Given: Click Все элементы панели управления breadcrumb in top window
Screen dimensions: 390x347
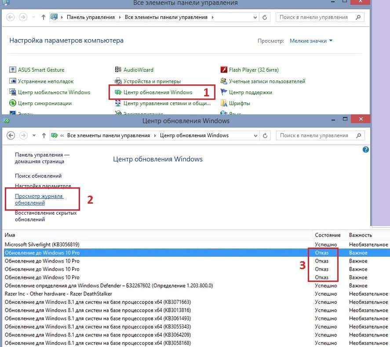Looking at the screenshot, I should point(166,17).
